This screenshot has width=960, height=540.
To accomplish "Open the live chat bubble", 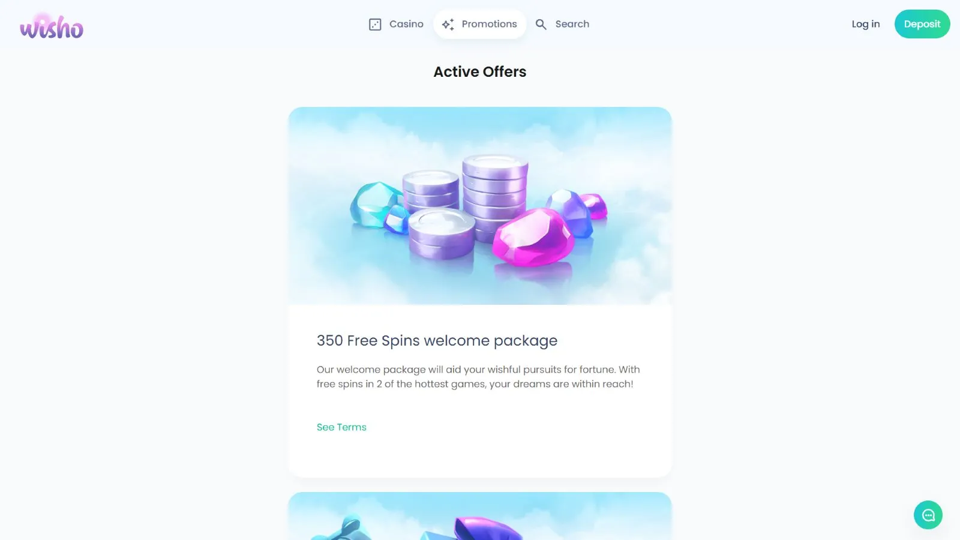I will 928,515.
